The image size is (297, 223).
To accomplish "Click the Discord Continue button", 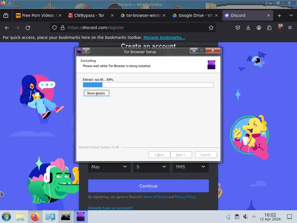I will tap(148, 186).
